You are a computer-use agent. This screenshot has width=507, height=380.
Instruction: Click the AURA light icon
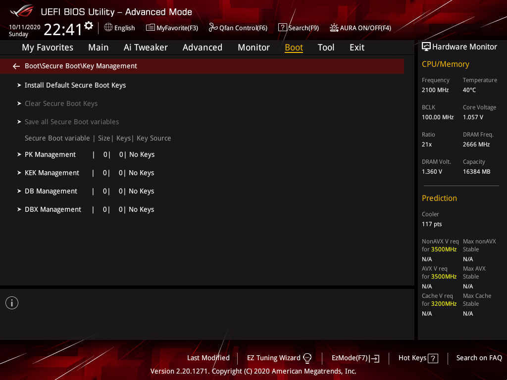pyautogui.click(x=334, y=28)
